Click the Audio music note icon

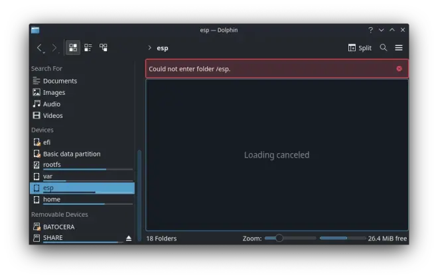[36, 104]
